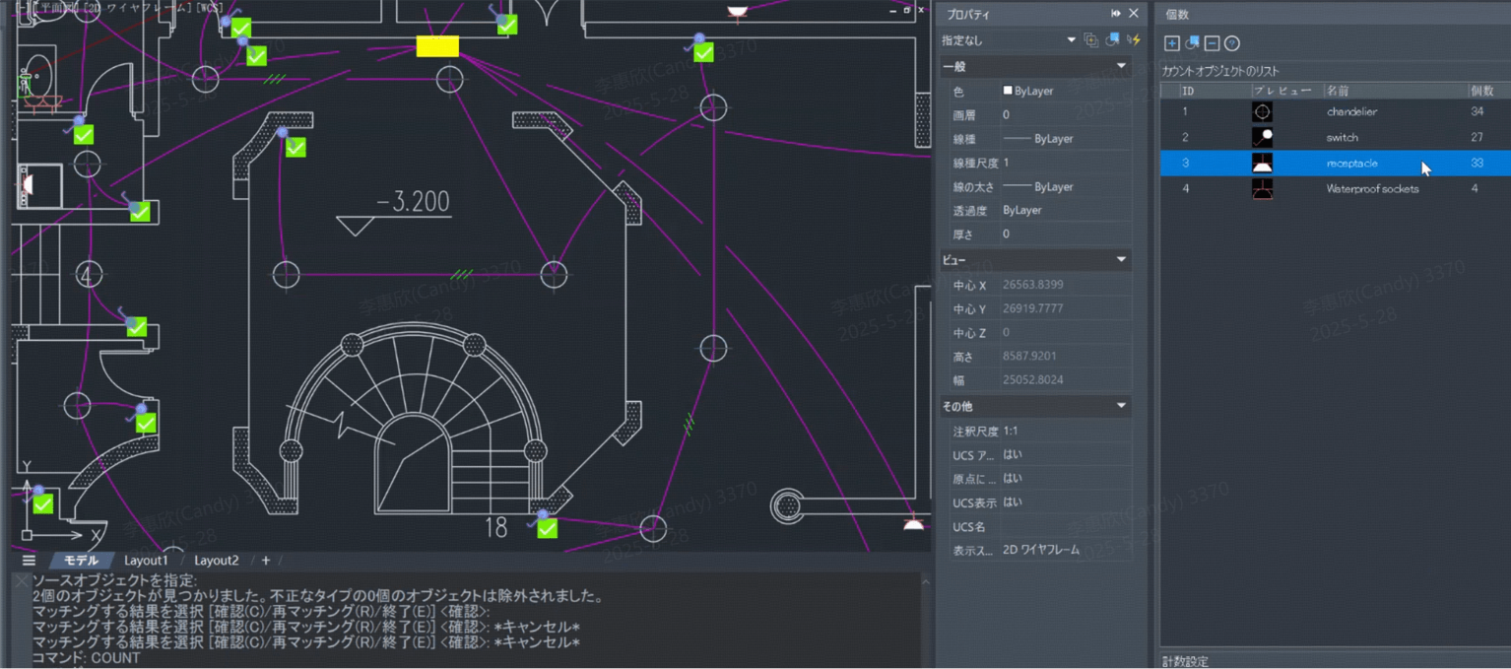Click the lightning Quick Select icon
This screenshot has height=669, width=1511.
(x=1134, y=40)
